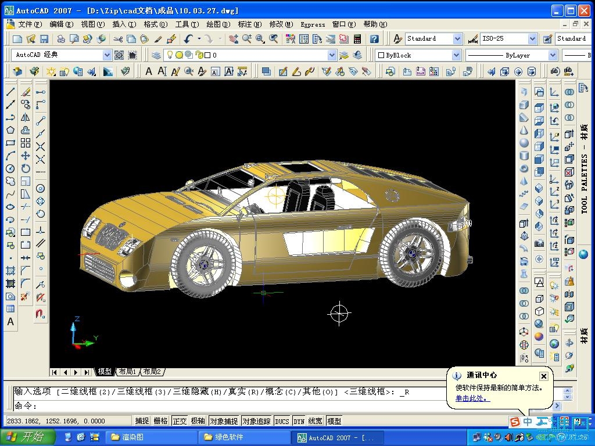Click the Help question mark icon
The height and width of the screenshot is (446, 595).
(374, 39)
